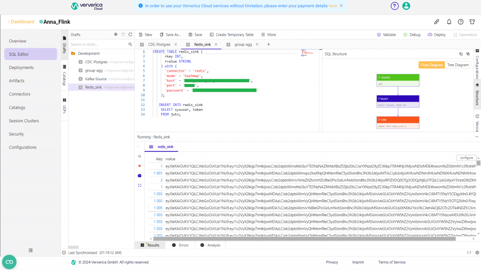Open the Structure side panel tab
Viewport: 481px width, 273px height.
pos(477,94)
